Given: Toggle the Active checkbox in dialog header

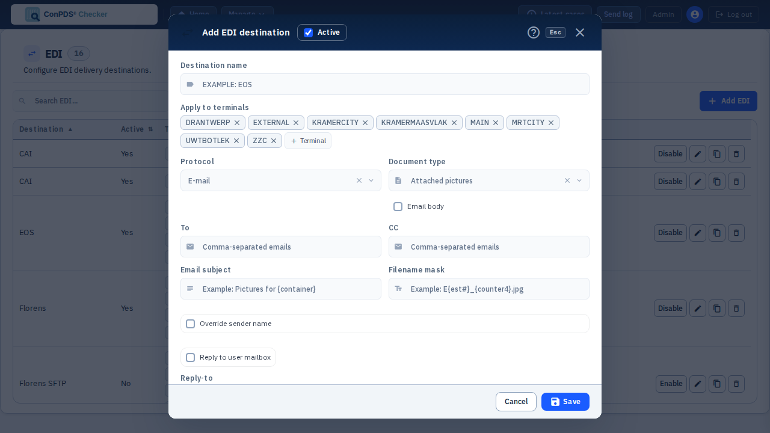Looking at the screenshot, I should pos(308,32).
